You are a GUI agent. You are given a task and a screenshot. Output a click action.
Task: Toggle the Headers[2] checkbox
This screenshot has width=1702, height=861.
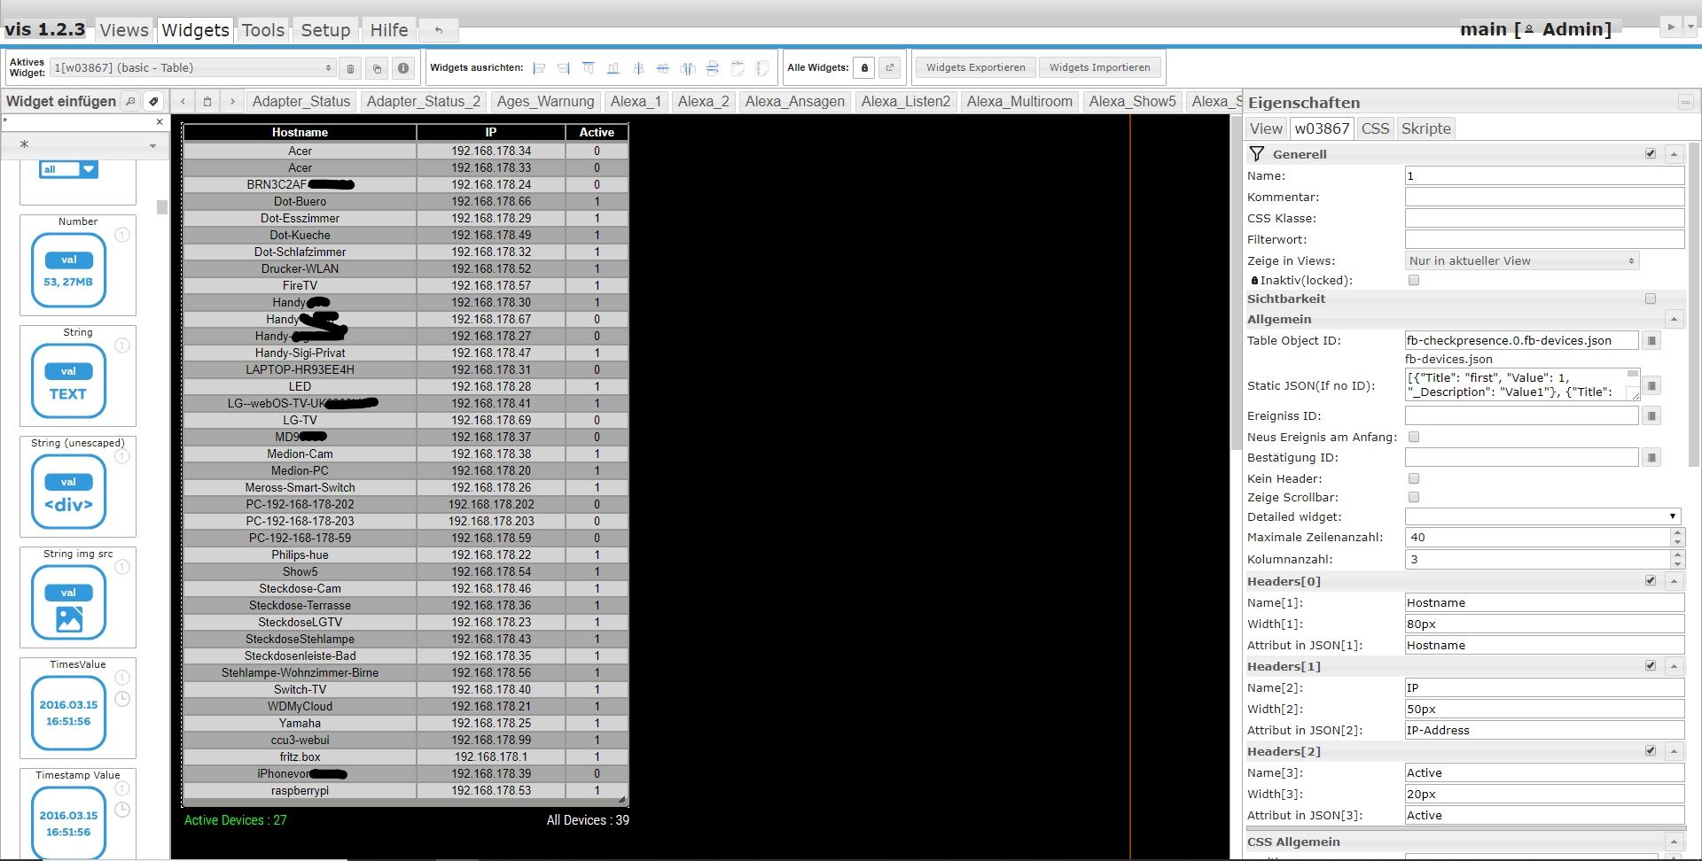1651,751
